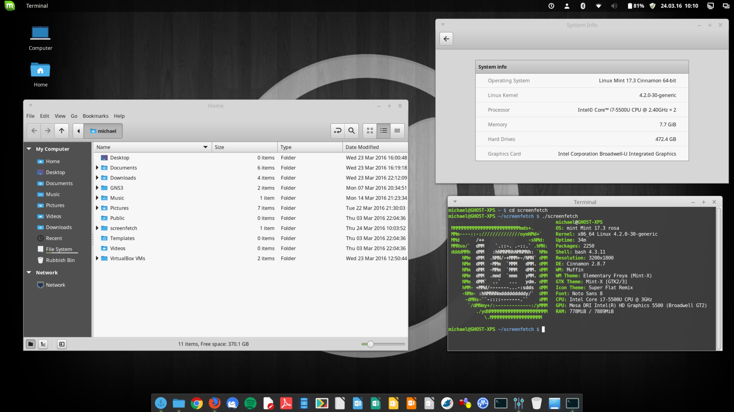Switch file manager to icon view
This screenshot has width=734, height=412.
(370, 131)
